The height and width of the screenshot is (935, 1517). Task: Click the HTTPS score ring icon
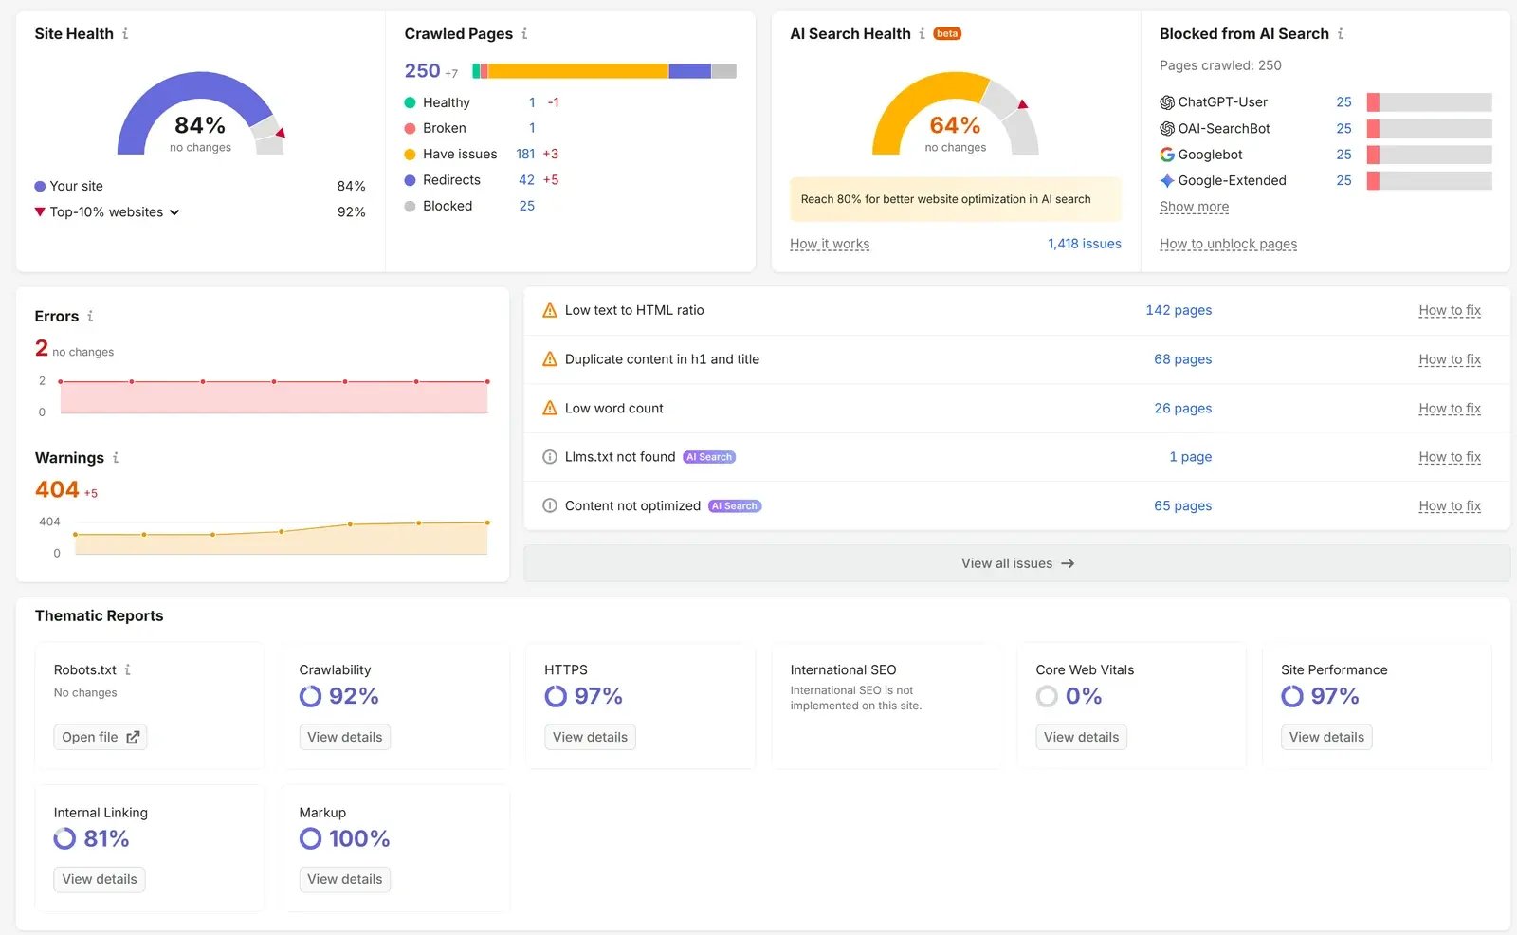(x=556, y=696)
